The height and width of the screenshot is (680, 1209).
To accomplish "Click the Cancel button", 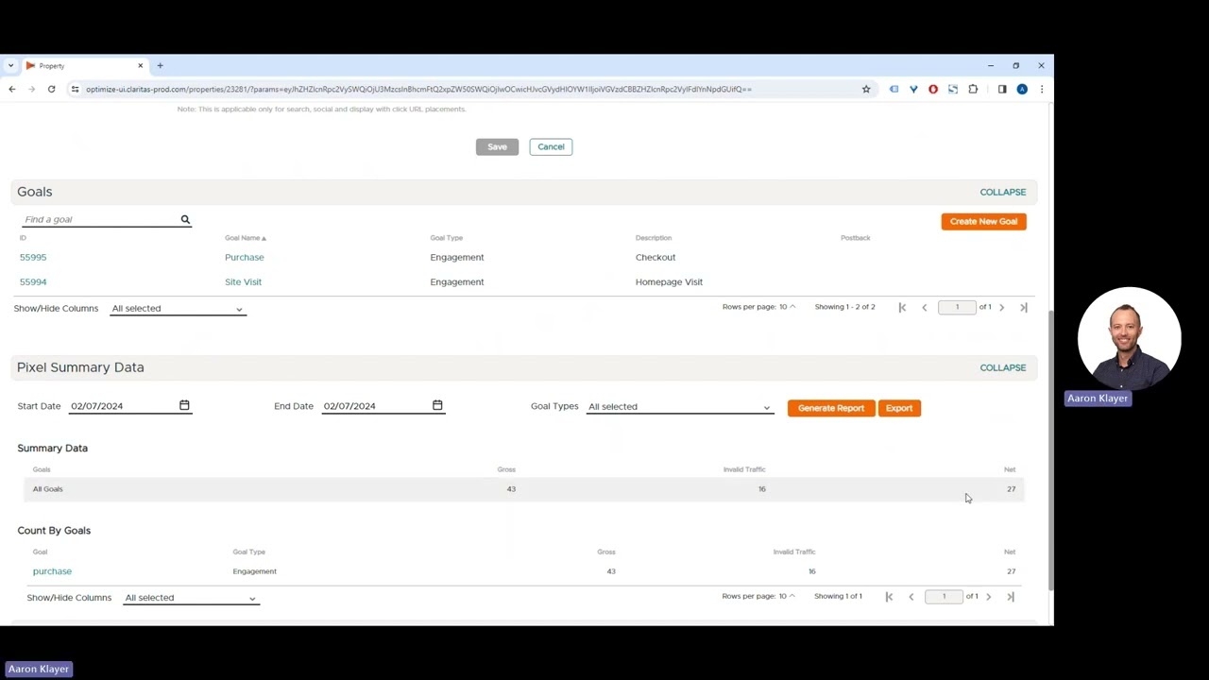I will tap(551, 146).
